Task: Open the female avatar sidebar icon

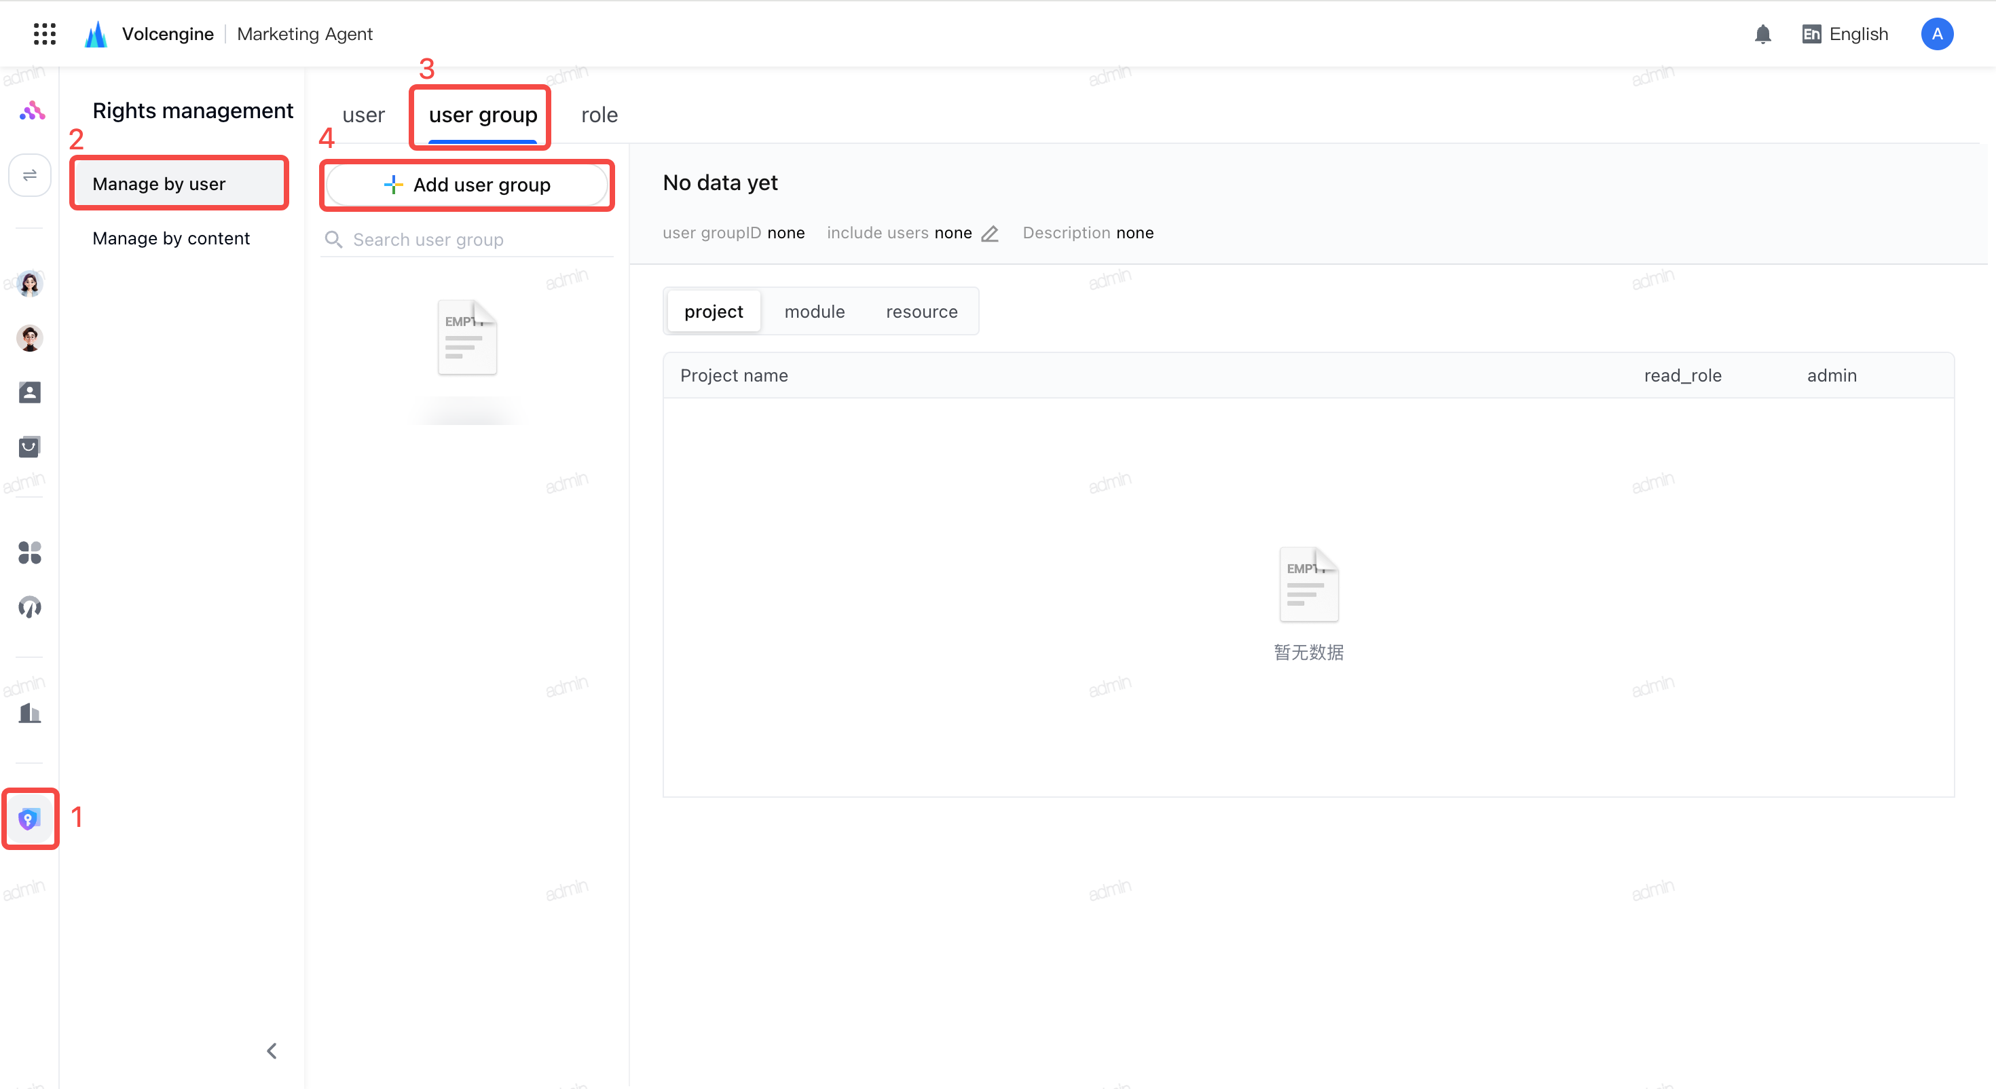Action: (x=29, y=284)
